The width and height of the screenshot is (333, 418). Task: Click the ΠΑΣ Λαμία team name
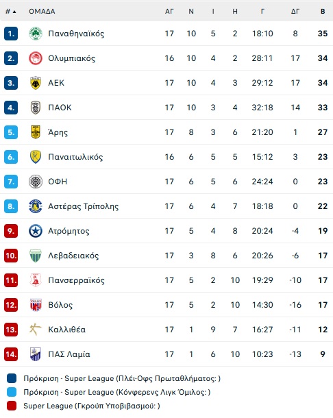point(69,354)
